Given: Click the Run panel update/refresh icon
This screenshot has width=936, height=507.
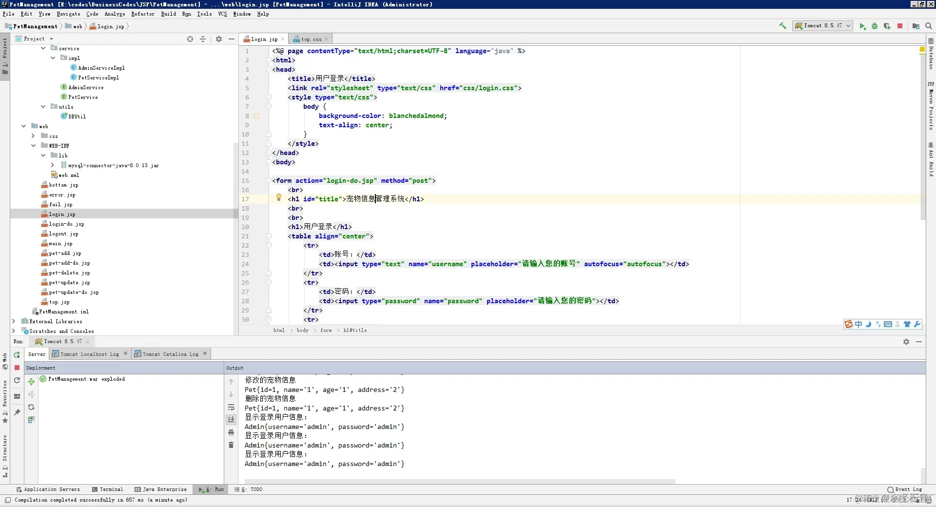Looking at the screenshot, I should (x=17, y=380).
